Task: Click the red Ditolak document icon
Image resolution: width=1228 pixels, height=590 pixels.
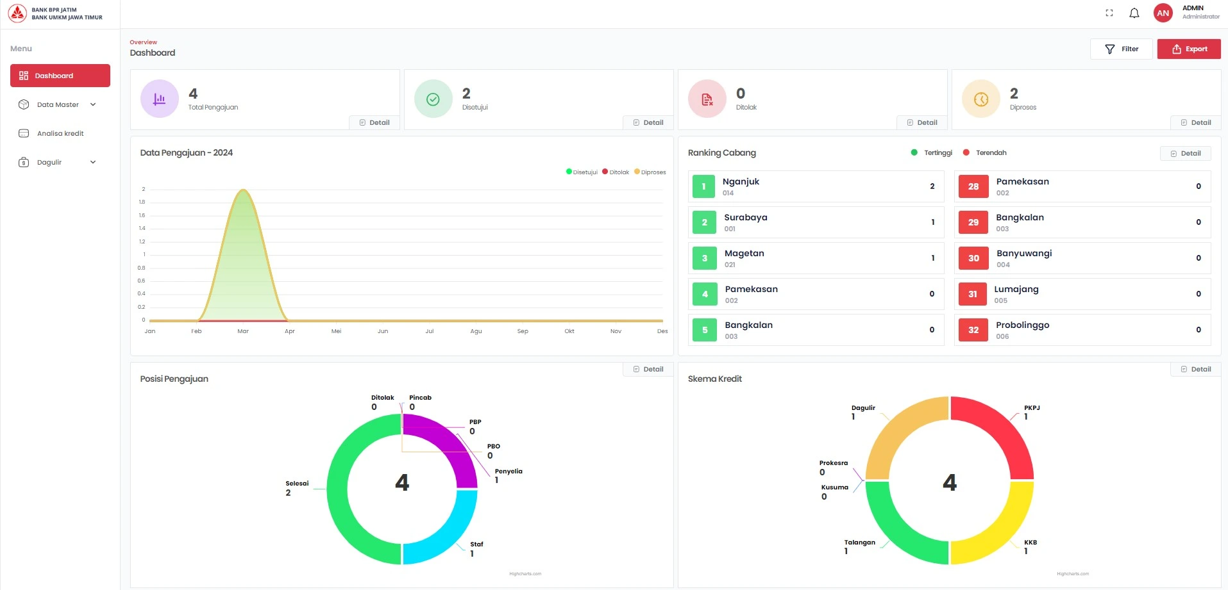Action: tap(707, 99)
